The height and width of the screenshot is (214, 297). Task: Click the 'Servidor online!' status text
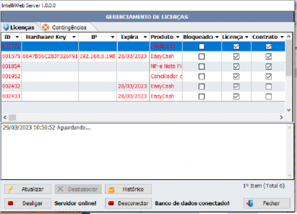(75, 203)
